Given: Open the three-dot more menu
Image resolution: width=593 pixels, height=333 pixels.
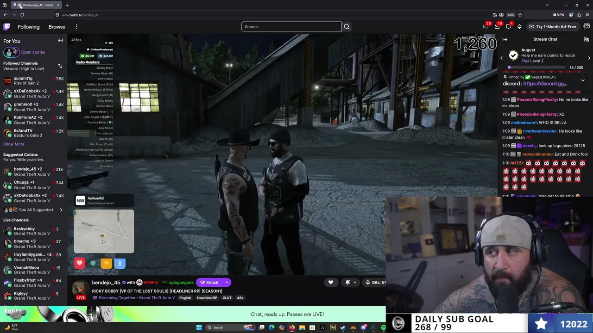Looking at the screenshot, I should (76, 27).
